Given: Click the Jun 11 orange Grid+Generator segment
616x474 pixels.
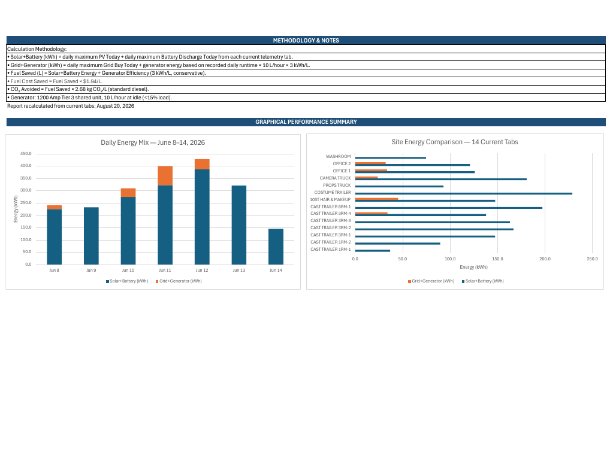Looking at the screenshot, I should (165, 176).
